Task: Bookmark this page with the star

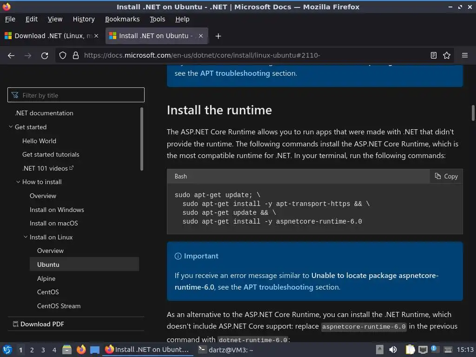Action: pyautogui.click(x=447, y=55)
